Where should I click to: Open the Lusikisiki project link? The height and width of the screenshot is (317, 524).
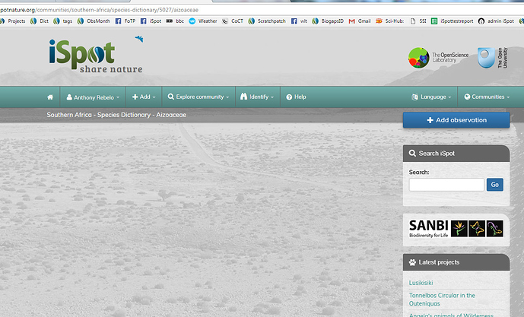[x=421, y=283]
